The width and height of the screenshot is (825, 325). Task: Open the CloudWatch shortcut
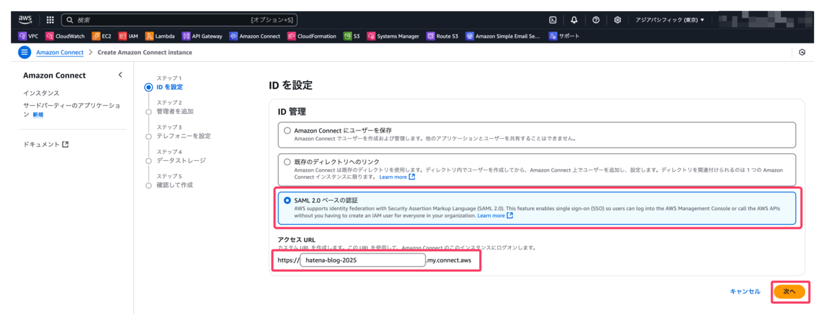pyautogui.click(x=66, y=36)
